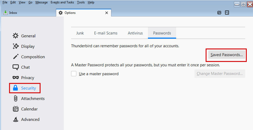Click the Saved Passwords button
This screenshot has height=130, width=253.
coord(227,55)
